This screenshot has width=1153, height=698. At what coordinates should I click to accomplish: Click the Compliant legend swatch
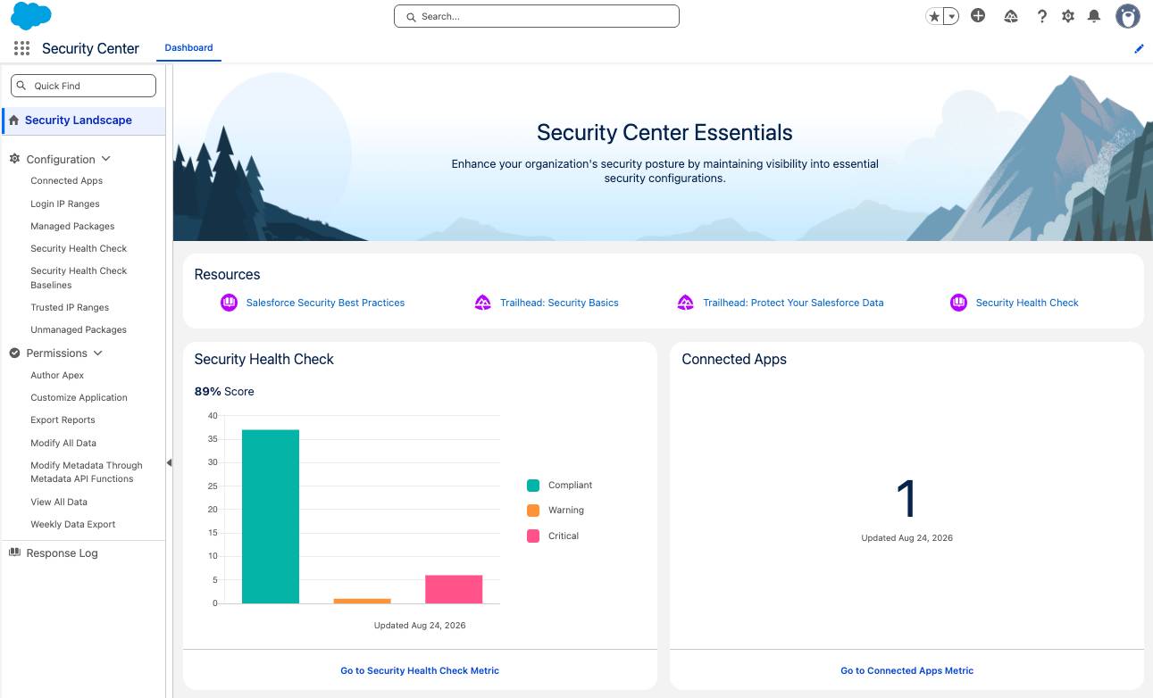tap(533, 486)
